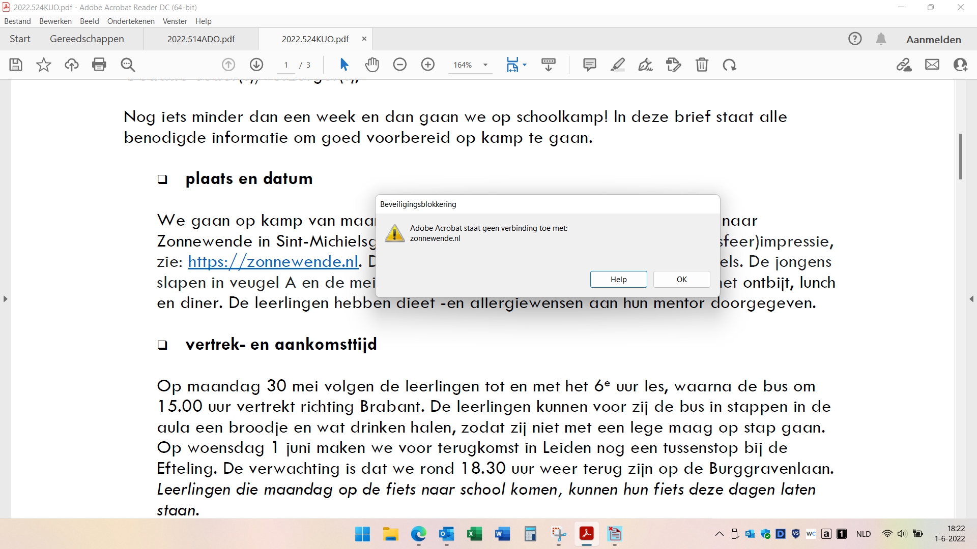Expand the left navigation pane
Screen dimensions: 977x549
5,299
